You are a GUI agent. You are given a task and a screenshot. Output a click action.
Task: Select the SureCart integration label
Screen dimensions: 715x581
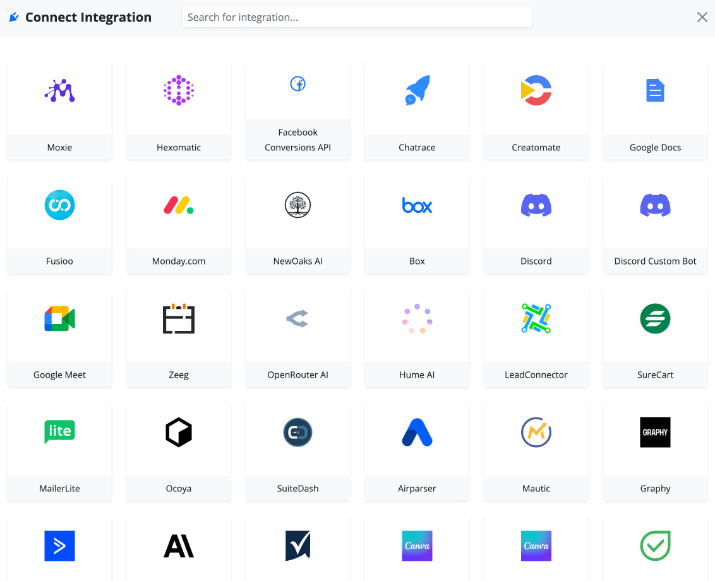coord(655,375)
